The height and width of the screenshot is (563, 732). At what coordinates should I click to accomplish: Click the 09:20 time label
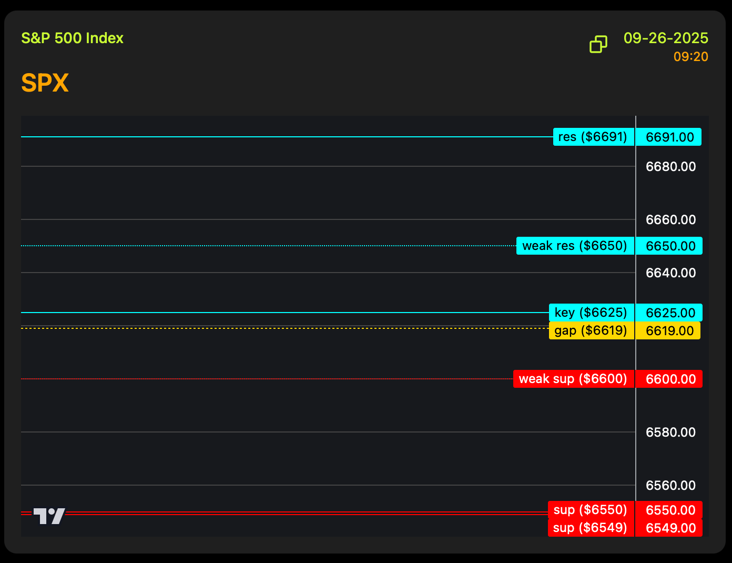coord(690,57)
